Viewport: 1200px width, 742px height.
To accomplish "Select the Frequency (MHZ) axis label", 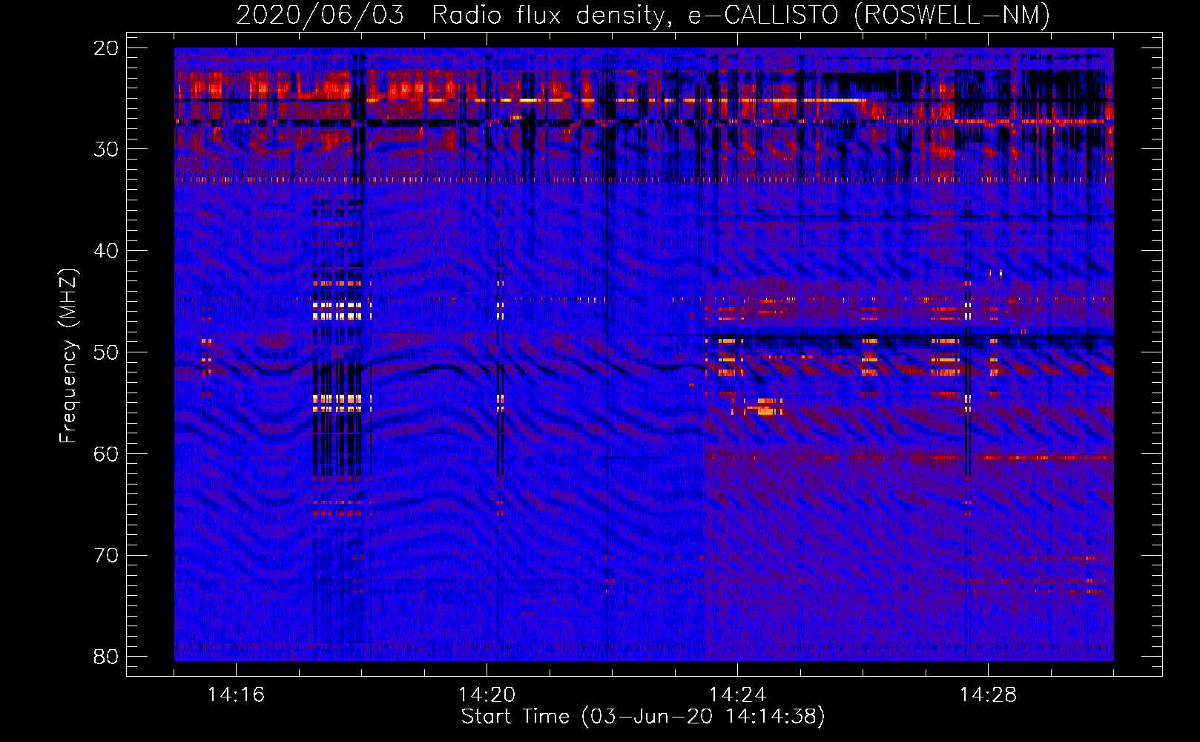I will coord(68,355).
